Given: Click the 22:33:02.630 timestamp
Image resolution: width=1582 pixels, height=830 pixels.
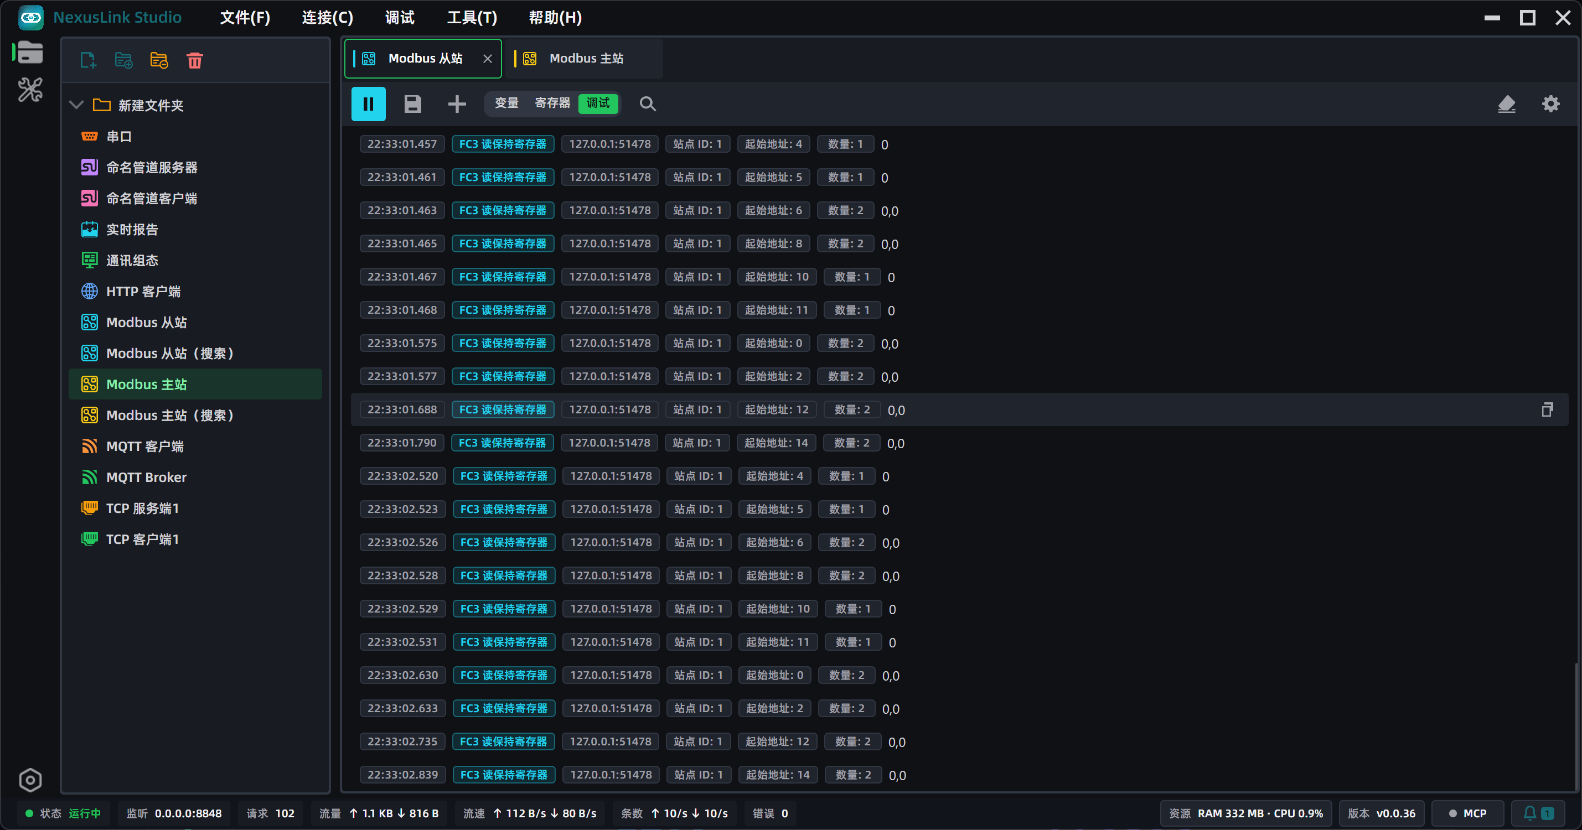Looking at the screenshot, I should coord(402,675).
